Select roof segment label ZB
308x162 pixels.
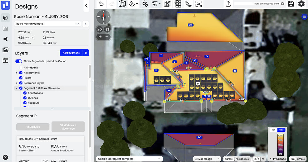(x=191, y=25)
